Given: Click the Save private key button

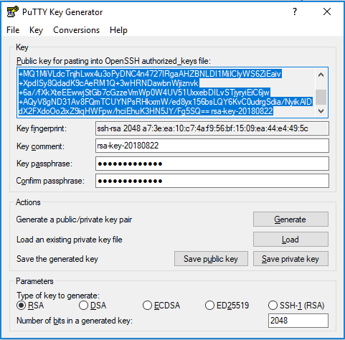Looking at the screenshot, I should (x=290, y=259).
